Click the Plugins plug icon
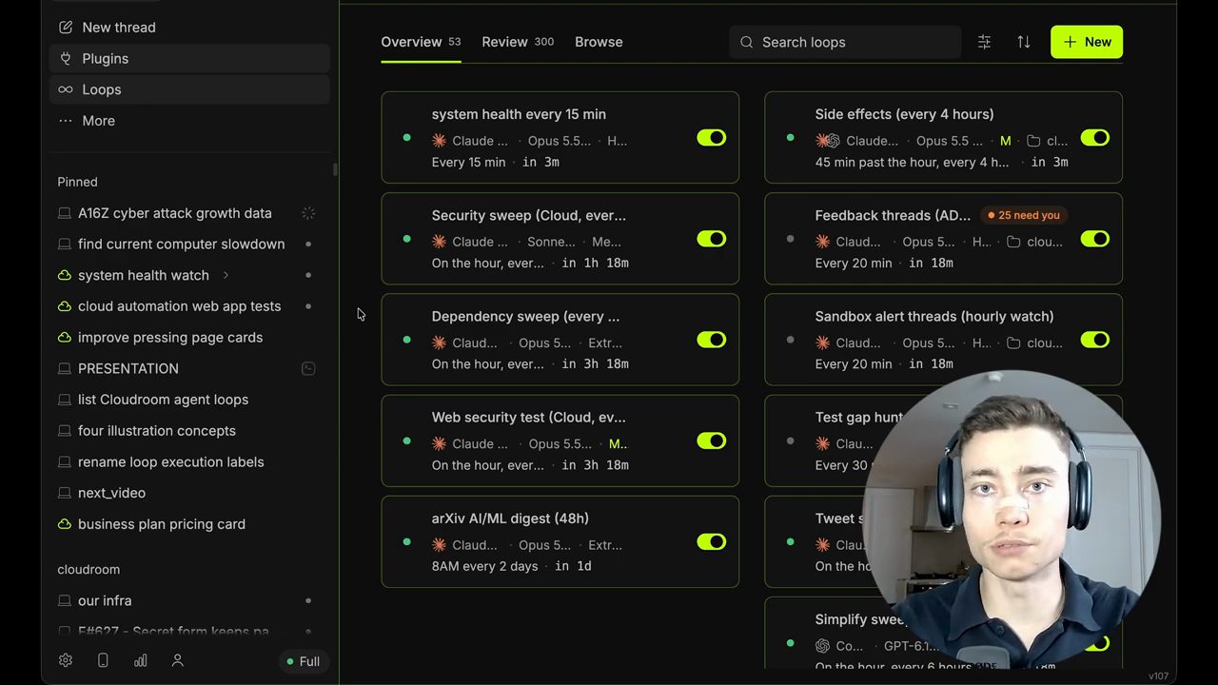This screenshot has height=685, width=1218. [66, 58]
